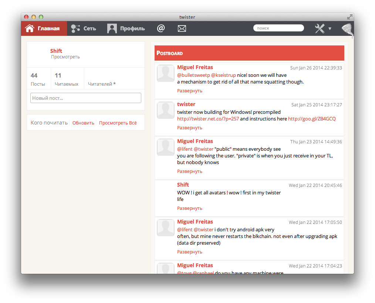
Task: Expand the Jan 26 post with Развернуть
Action: pyautogui.click(x=190, y=91)
